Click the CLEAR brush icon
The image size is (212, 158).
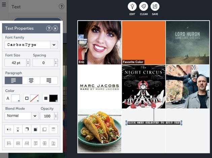(144, 6)
